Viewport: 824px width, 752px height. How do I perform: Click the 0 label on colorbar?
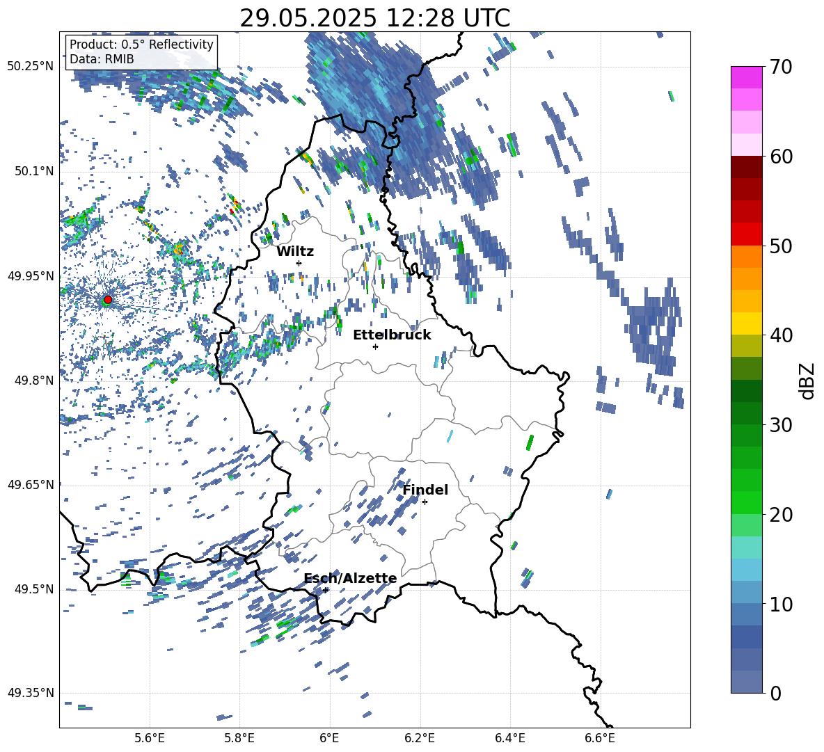775,693
